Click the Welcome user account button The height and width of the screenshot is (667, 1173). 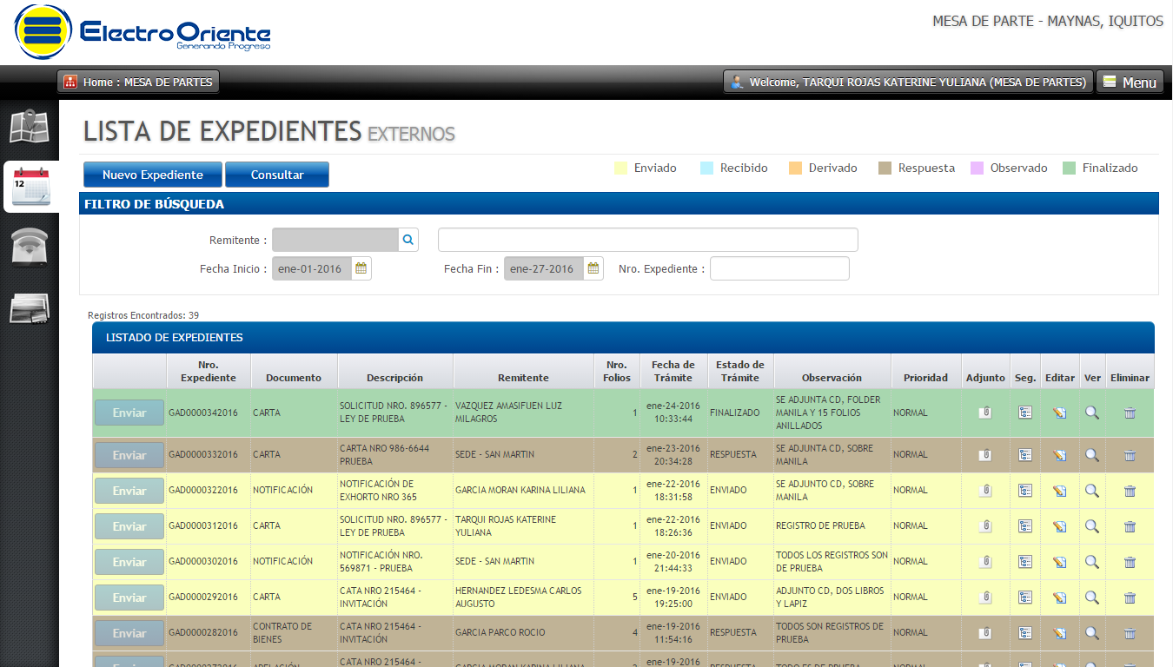(x=908, y=83)
